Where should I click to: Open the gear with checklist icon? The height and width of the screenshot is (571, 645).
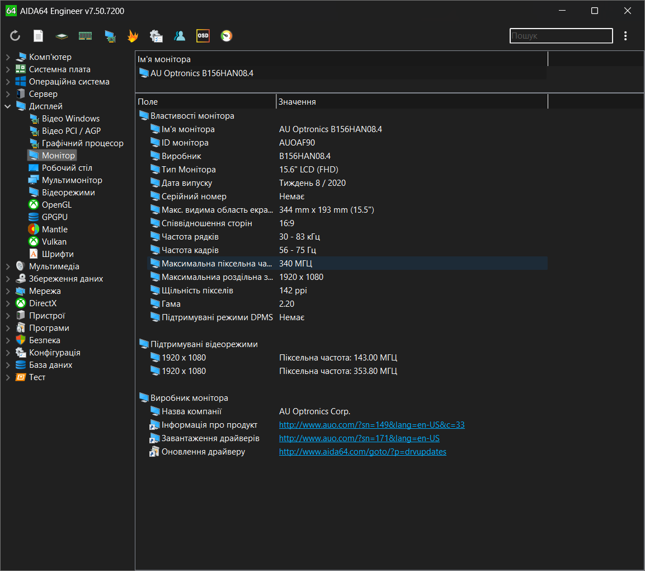coord(156,36)
